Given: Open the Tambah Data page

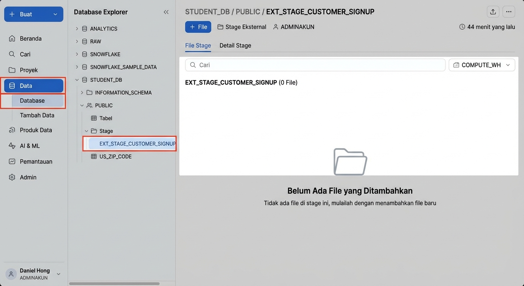Looking at the screenshot, I should pyautogui.click(x=37, y=115).
